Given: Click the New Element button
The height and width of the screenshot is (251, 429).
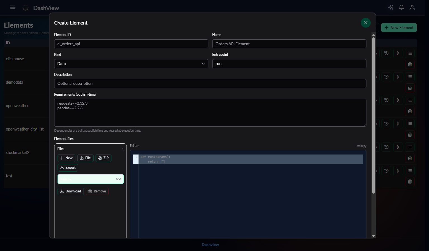Looking at the screenshot, I should pyautogui.click(x=399, y=27).
